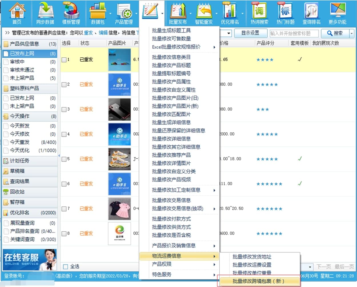Viewport: 357px width, 287px height.
Task: Click the 智能重发 smart resend icon
Action: tap(204, 13)
